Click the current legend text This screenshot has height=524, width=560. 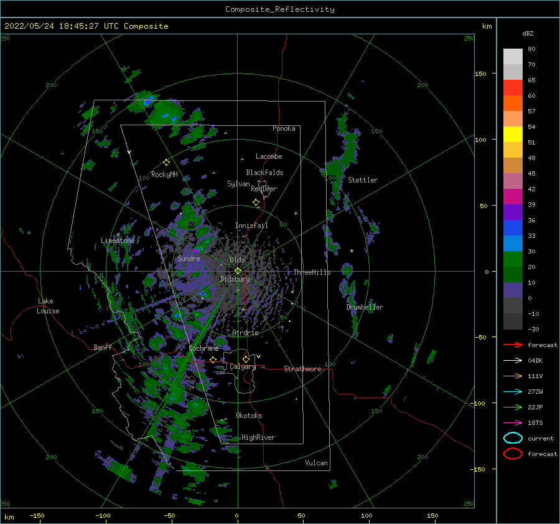click(541, 438)
